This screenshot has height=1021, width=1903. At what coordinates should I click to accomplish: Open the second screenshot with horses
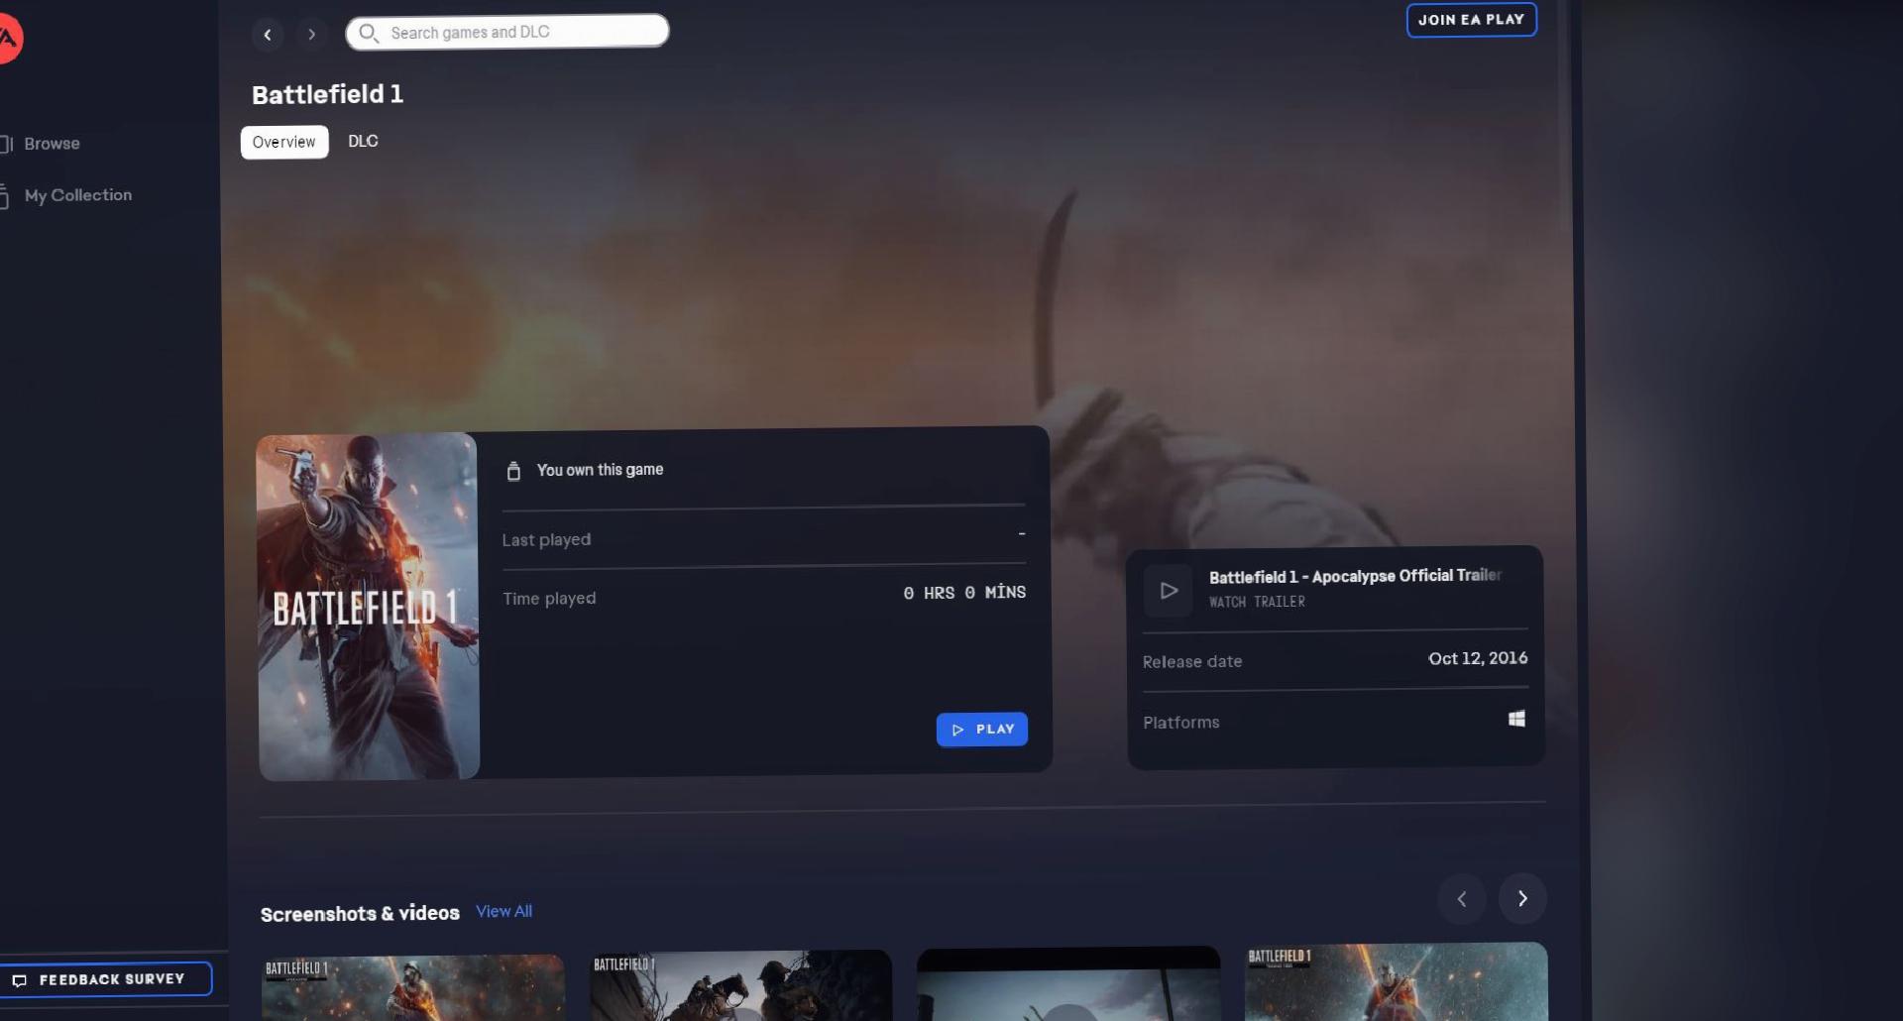pos(740,985)
